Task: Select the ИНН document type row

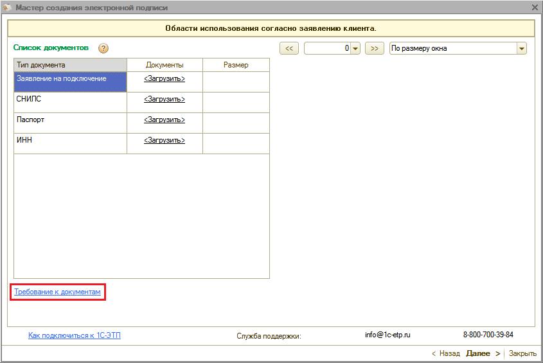Action: [70, 143]
